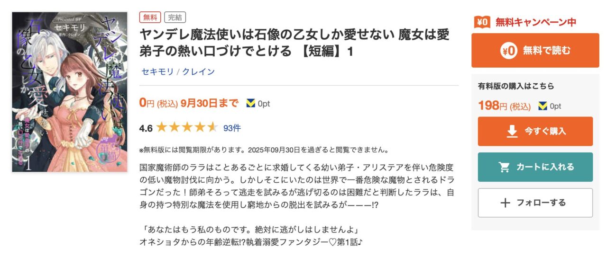Click the five-star rating icons

tap(186, 128)
